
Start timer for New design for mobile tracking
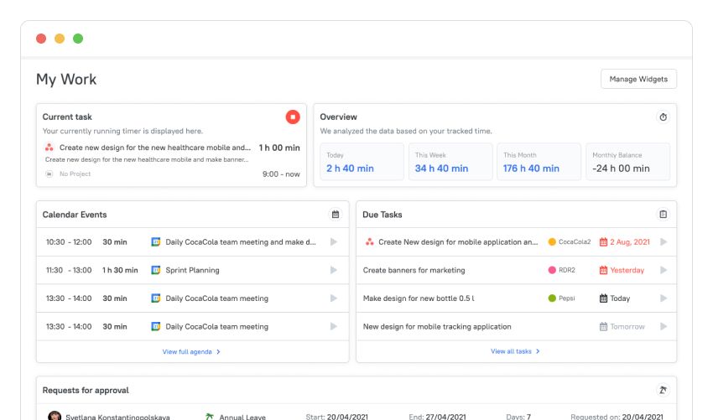(x=664, y=326)
